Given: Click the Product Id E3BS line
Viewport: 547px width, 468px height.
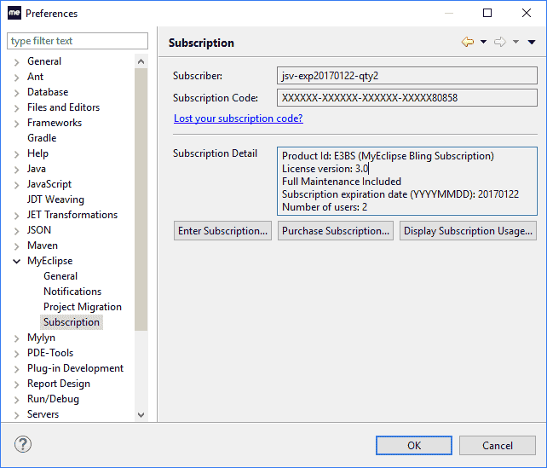Looking at the screenshot, I should point(388,156).
